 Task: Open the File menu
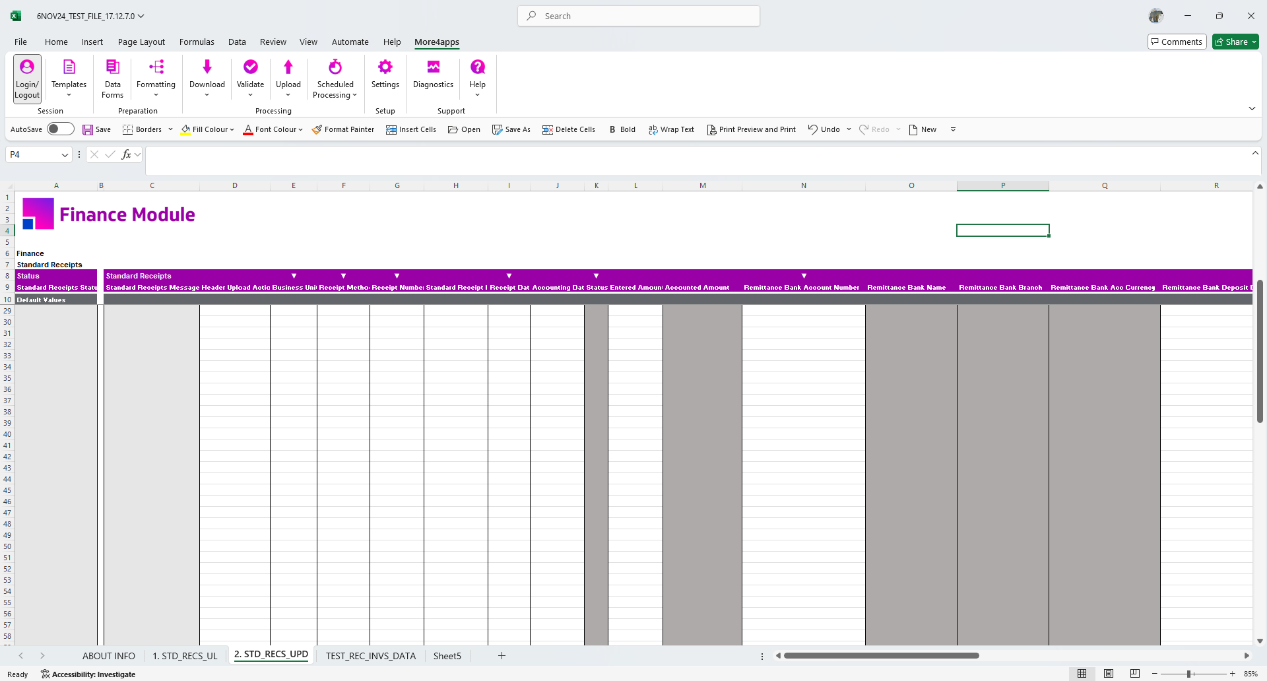coord(21,42)
